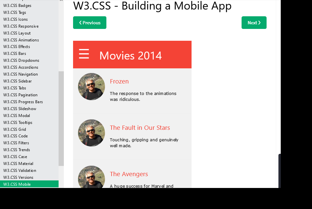The height and width of the screenshot is (209, 312).
Task: Open W3.CSS Accordions in sidebar
Action: pos(29,67)
